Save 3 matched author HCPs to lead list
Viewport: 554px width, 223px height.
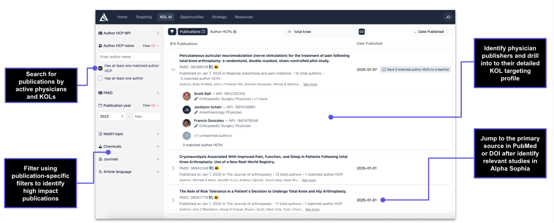[x=415, y=70]
